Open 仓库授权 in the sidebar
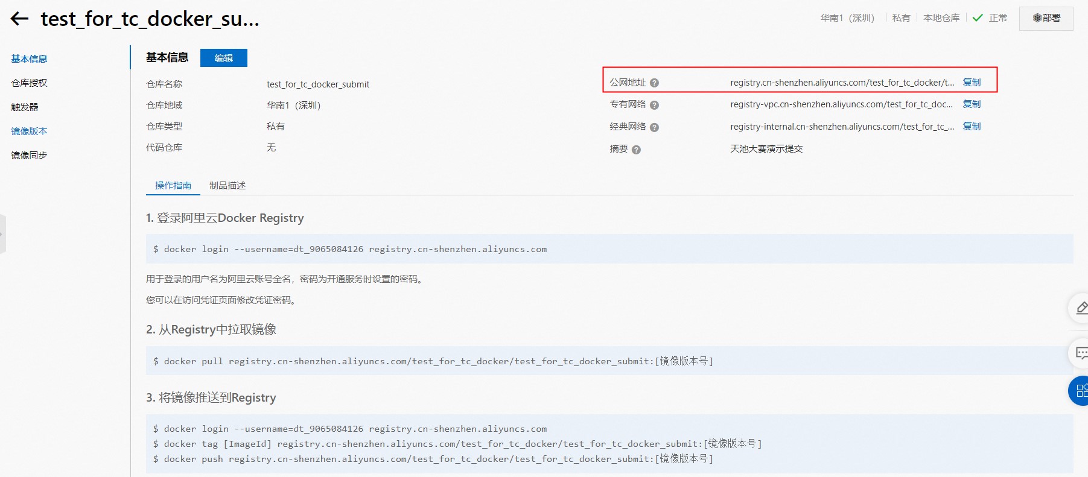This screenshot has width=1088, height=477. click(29, 83)
